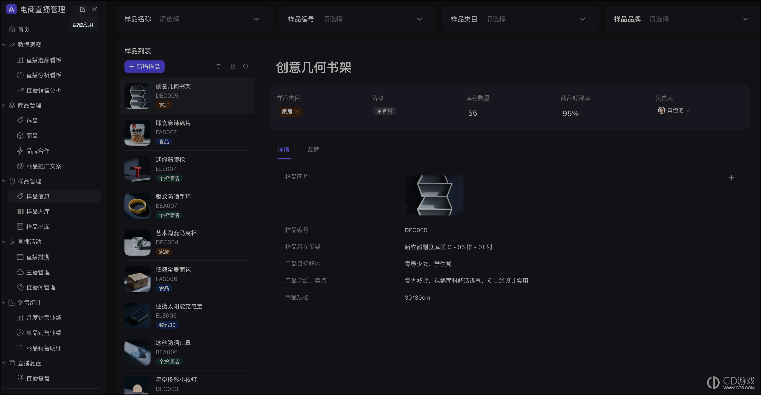
Task: Open 样品入库 in sidebar
Action: 33,211
